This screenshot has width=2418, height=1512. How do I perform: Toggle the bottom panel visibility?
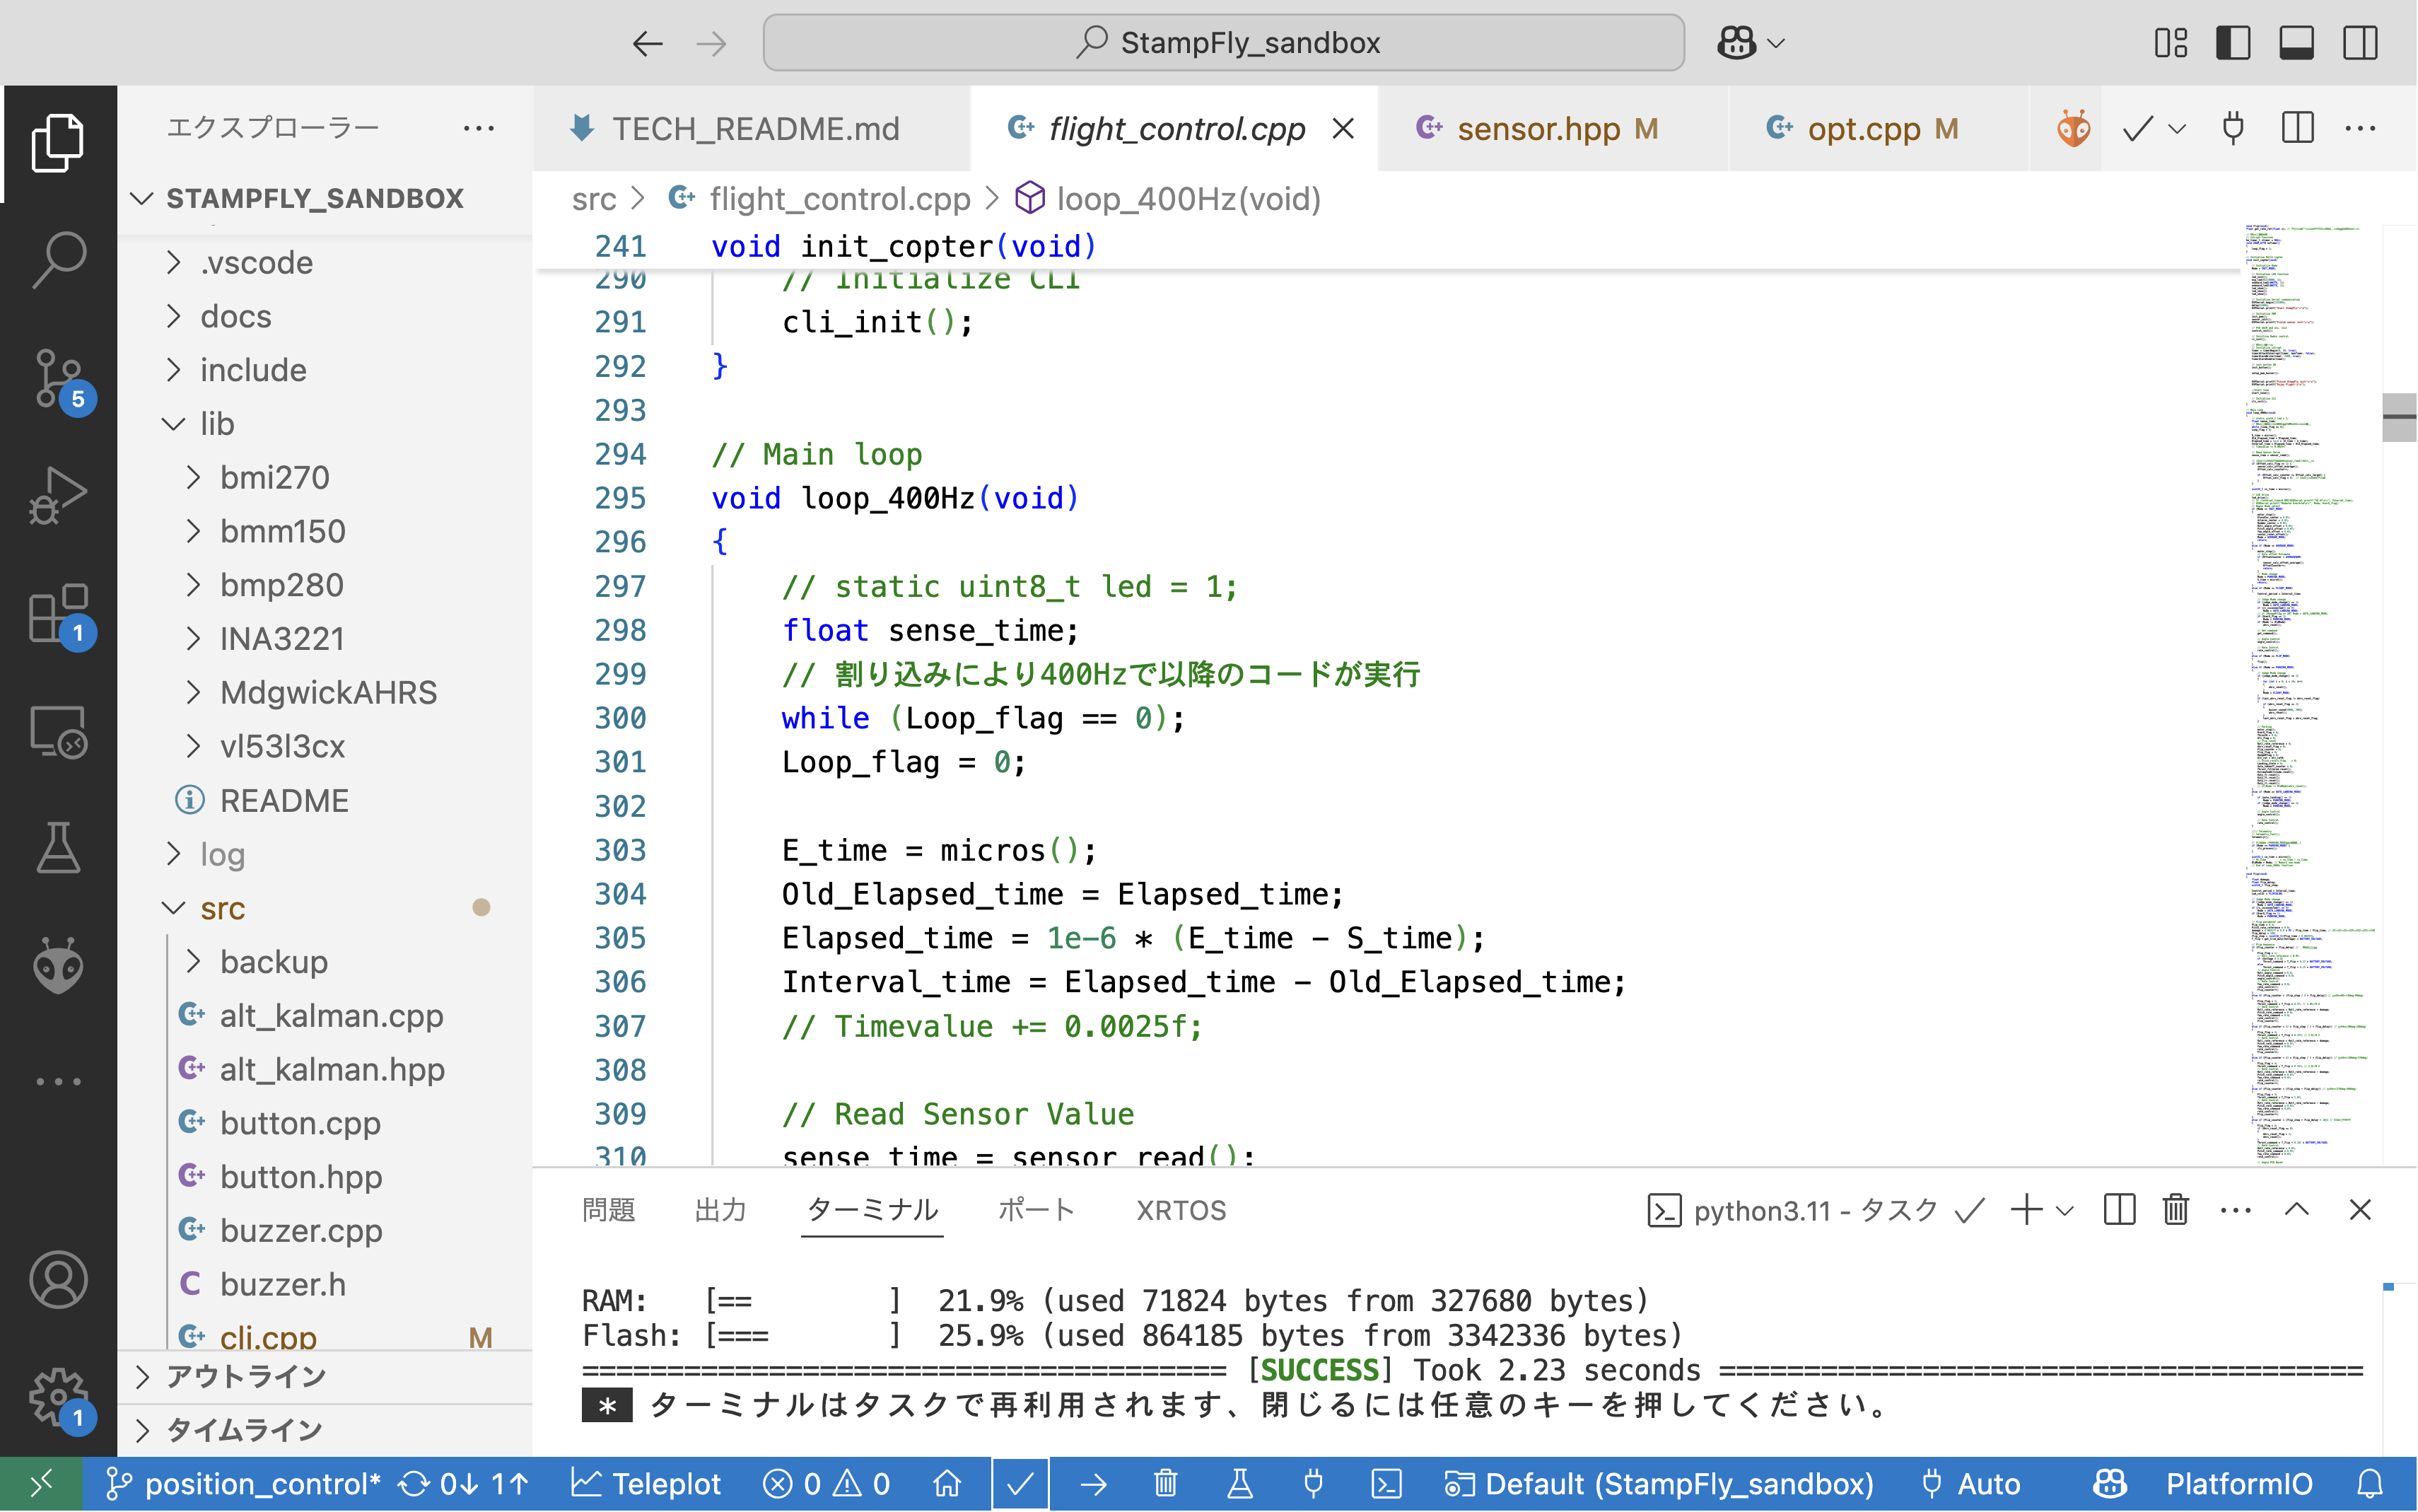(2296, 43)
